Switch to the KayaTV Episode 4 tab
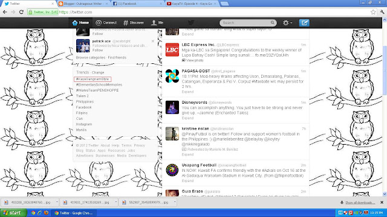Screen dimensions: 387x217 pyautogui.click(x=191, y=4)
